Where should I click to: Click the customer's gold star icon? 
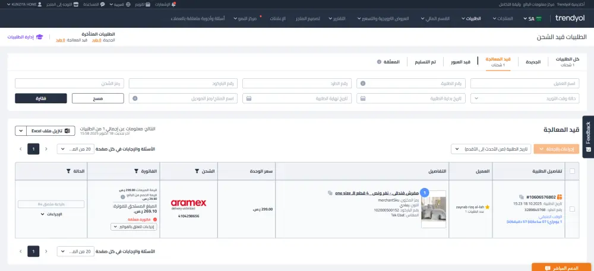487,207
